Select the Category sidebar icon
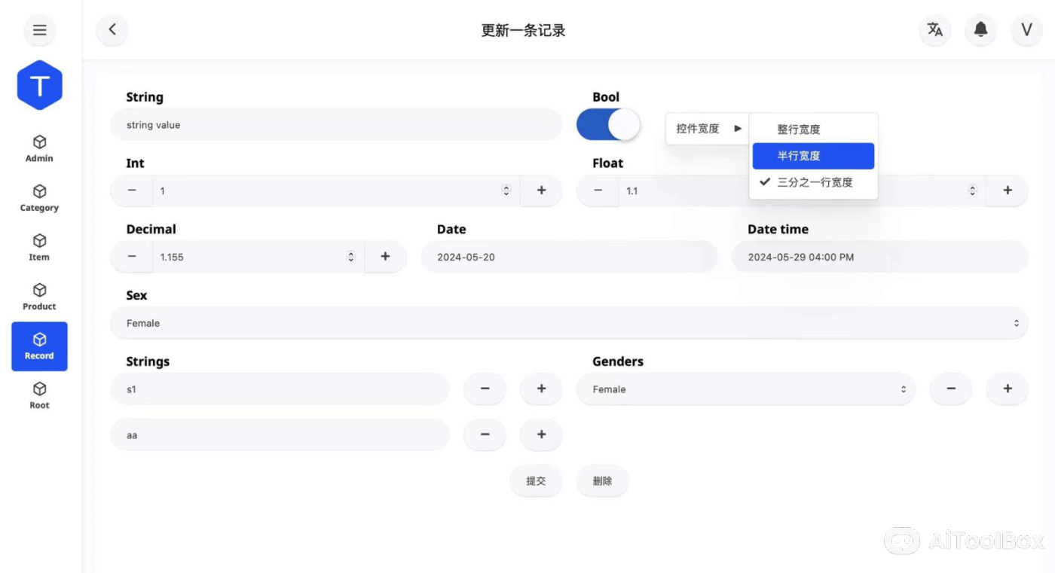Image resolution: width=1055 pixels, height=573 pixels. coord(39,198)
